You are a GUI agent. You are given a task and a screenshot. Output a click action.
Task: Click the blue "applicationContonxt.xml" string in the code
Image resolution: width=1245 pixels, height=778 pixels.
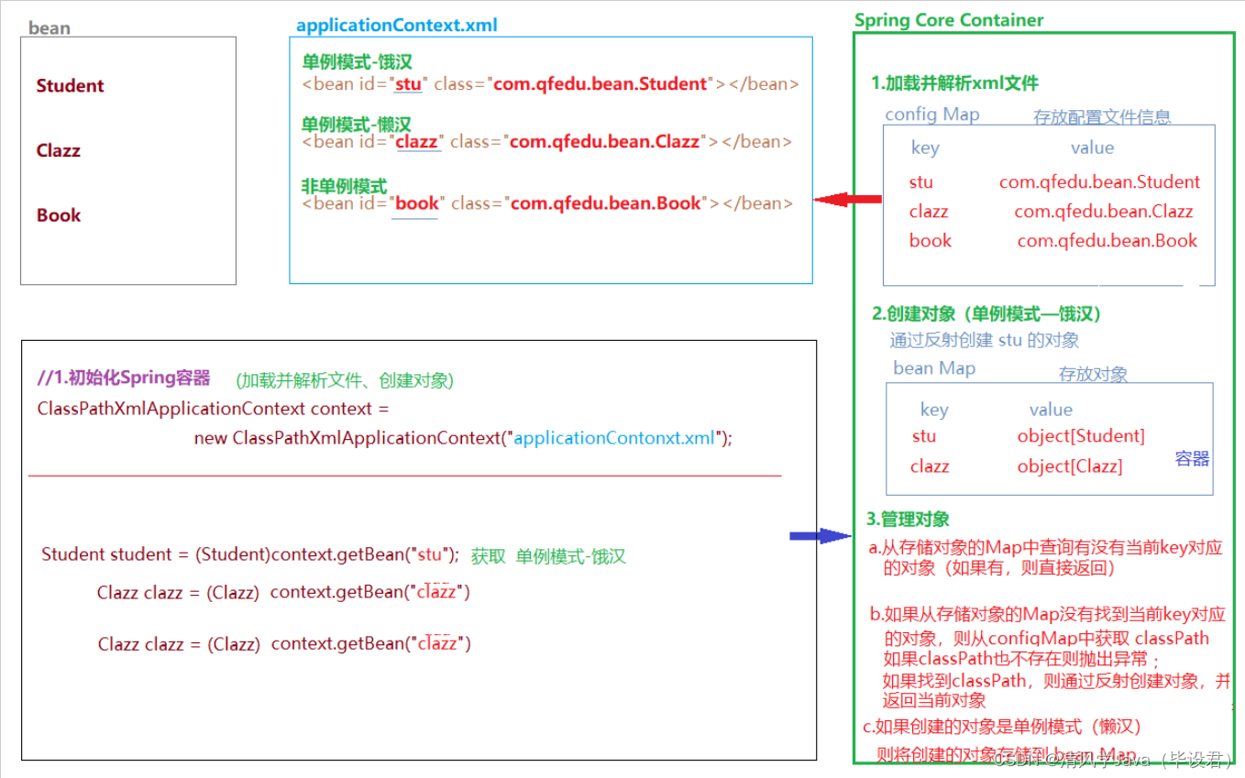(x=614, y=438)
